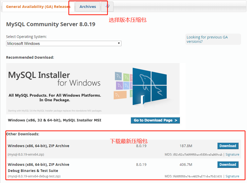
Task: Open the Select Operating System dropdown
Action: (x=64, y=44)
